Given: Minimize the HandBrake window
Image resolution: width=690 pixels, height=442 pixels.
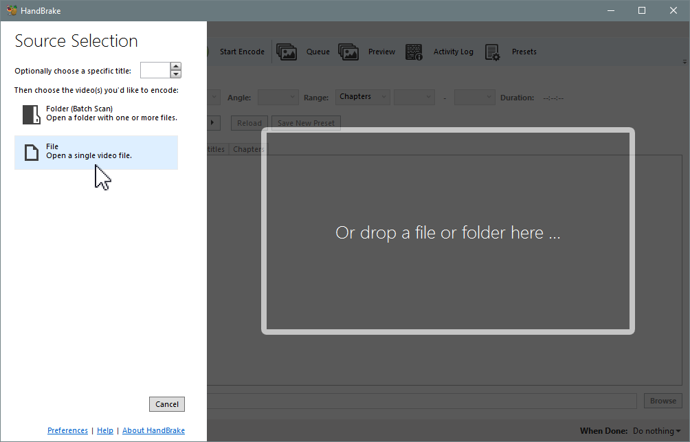Looking at the screenshot, I should pos(611,10).
